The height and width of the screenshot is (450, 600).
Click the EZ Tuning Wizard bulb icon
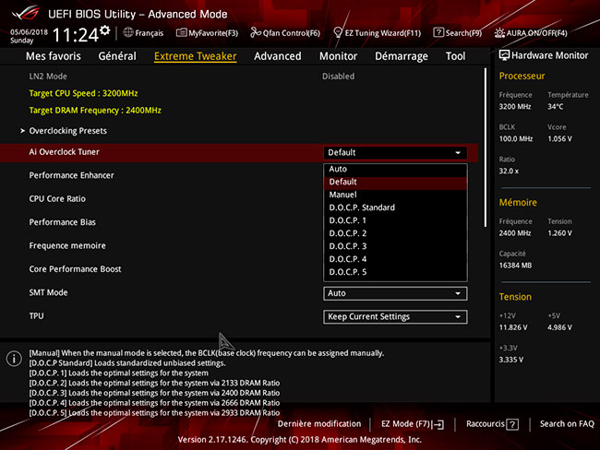click(x=338, y=32)
